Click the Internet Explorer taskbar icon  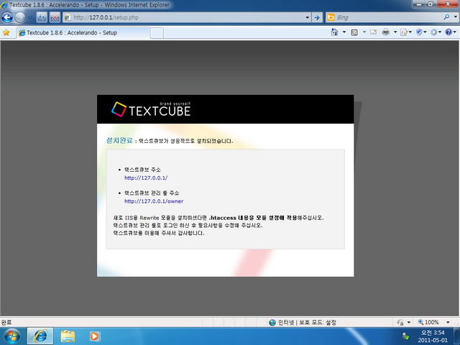coord(40,336)
